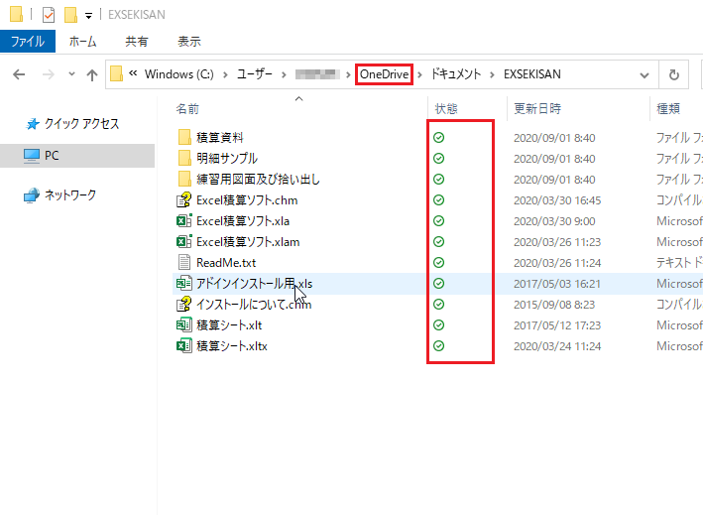The image size is (703, 515).
Task: Select the file name Excel積算ソフト.xlam
Action: (248, 242)
